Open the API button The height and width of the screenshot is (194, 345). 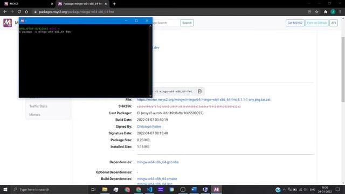tap(333, 23)
